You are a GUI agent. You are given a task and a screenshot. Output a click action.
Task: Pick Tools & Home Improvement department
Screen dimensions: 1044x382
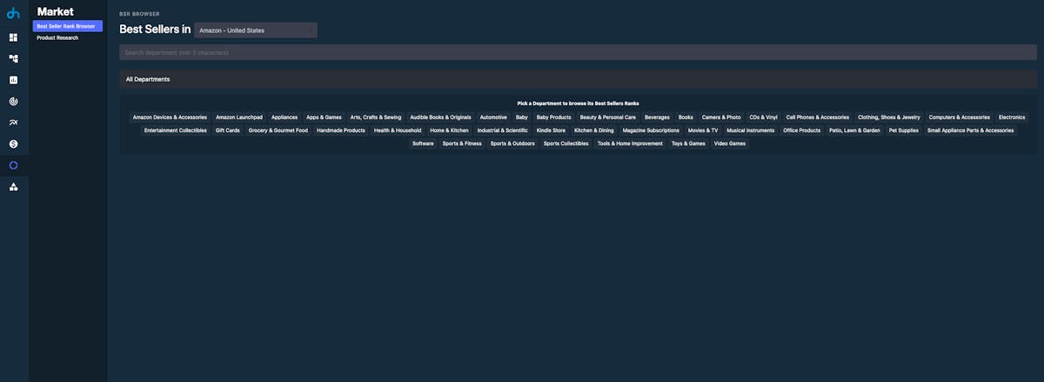[630, 143]
